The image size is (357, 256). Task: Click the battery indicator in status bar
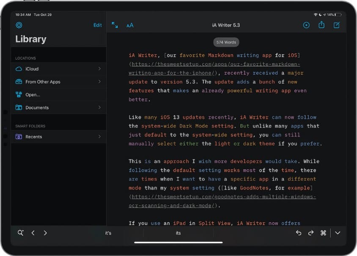point(338,15)
